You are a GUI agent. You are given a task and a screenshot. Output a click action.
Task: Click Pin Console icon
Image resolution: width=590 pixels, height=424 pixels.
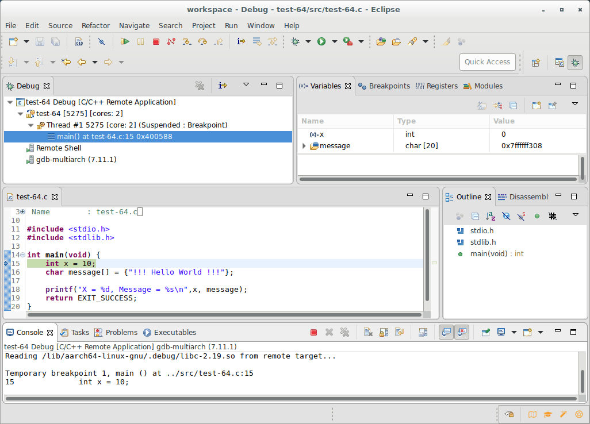[x=486, y=332]
